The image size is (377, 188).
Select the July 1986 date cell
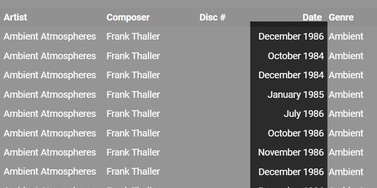tap(304, 114)
